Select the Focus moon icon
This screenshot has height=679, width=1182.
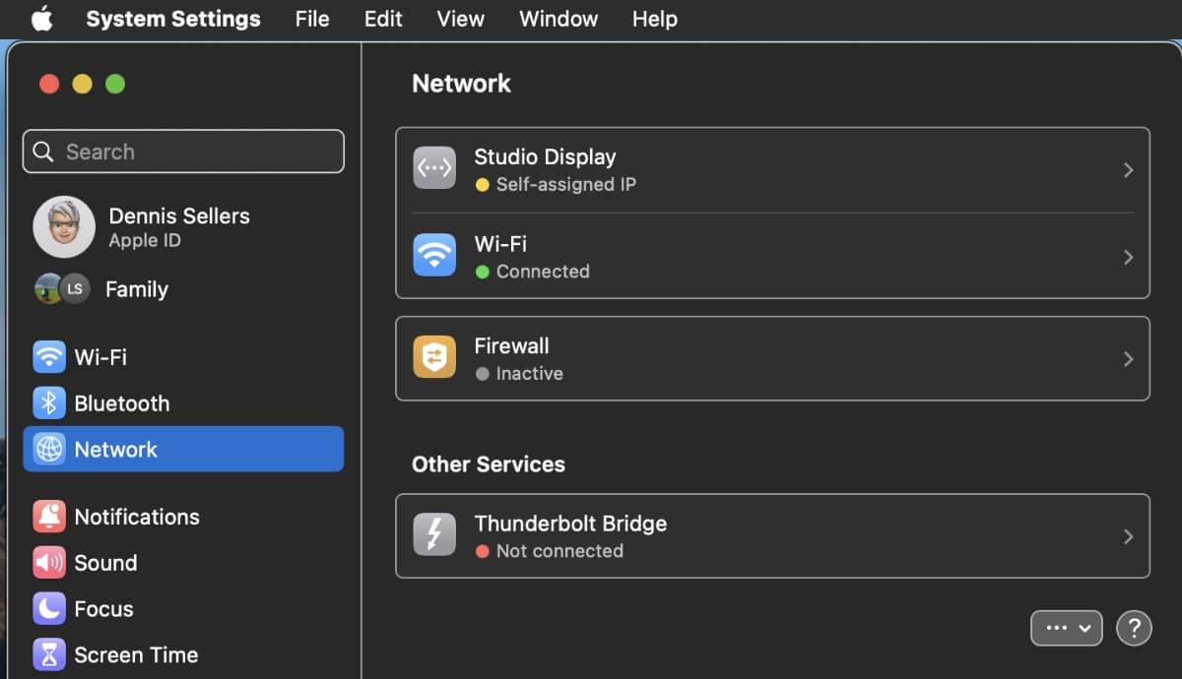click(x=49, y=609)
